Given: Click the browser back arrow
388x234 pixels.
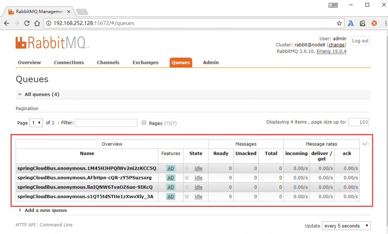Looking at the screenshot, I should 7,23.
